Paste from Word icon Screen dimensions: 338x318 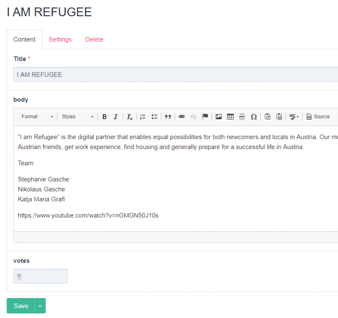279,117
